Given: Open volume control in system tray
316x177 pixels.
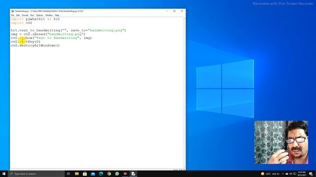Looking at the screenshot, I should click(x=291, y=174).
